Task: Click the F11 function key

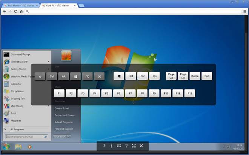Action: pyautogui.click(x=178, y=93)
